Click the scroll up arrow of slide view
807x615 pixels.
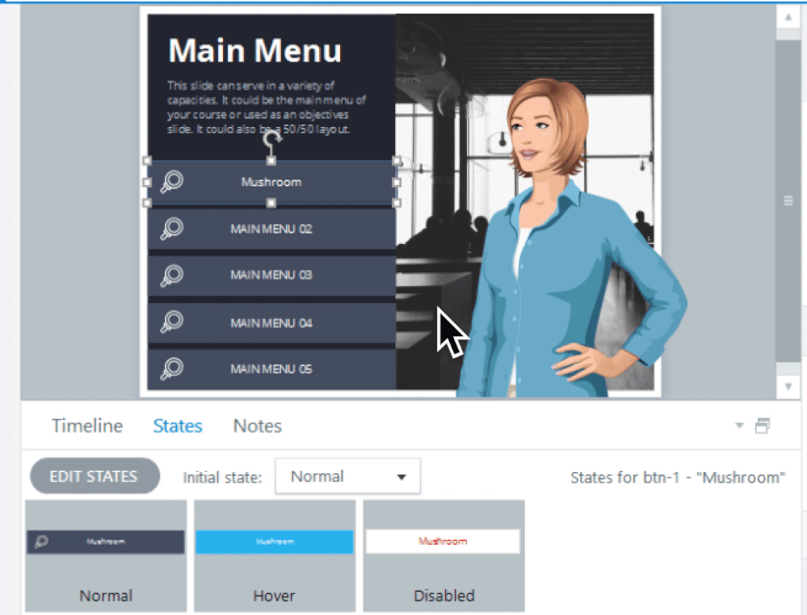pyautogui.click(x=788, y=18)
